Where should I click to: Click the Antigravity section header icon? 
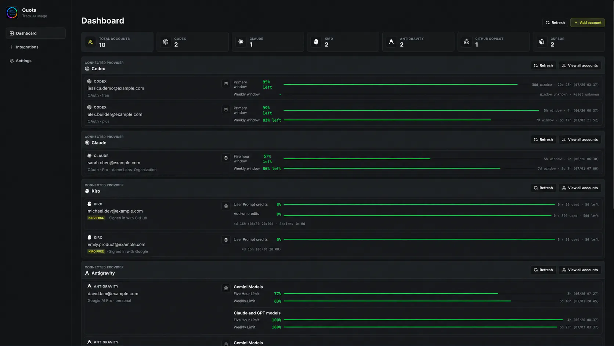click(87, 273)
